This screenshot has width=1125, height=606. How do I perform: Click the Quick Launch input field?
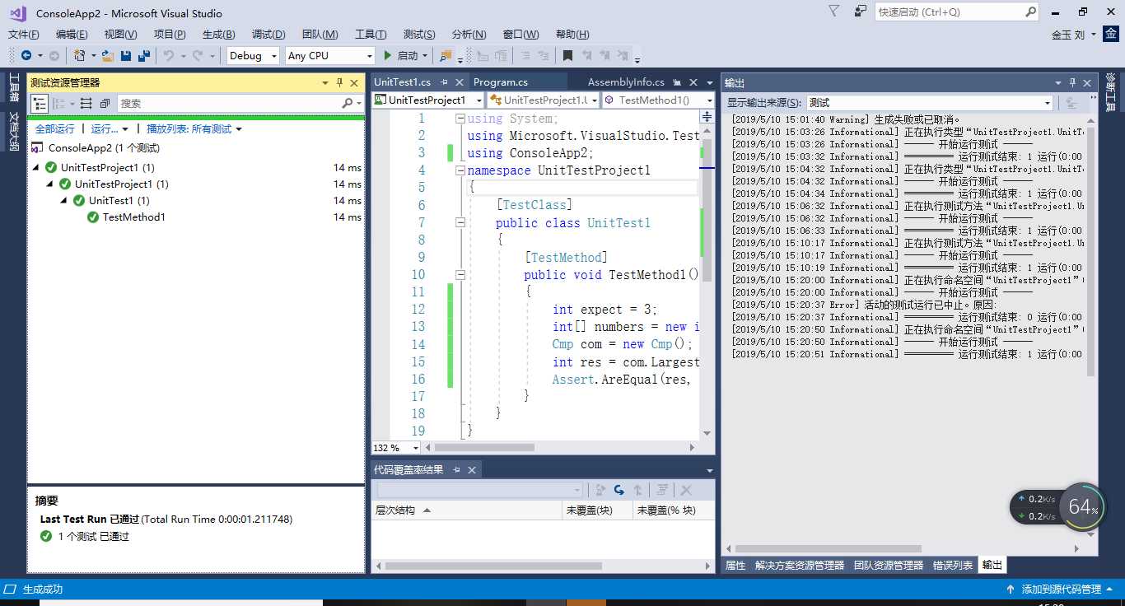pos(949,12)
